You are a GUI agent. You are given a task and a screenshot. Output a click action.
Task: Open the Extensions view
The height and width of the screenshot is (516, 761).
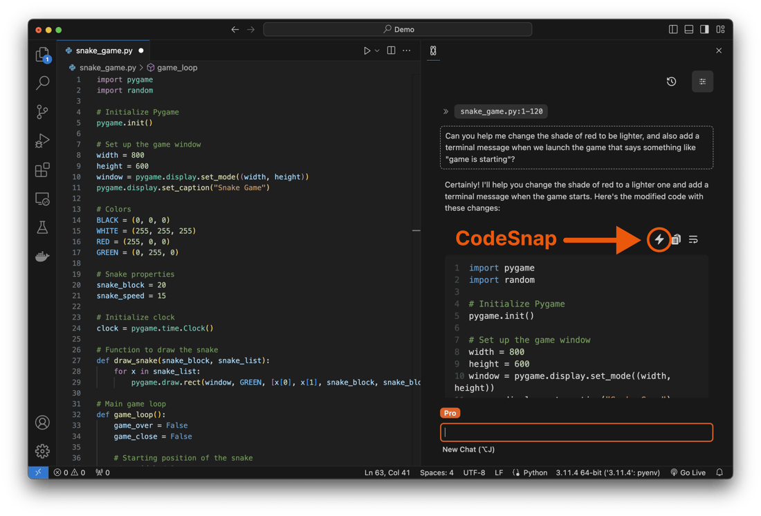43,170
